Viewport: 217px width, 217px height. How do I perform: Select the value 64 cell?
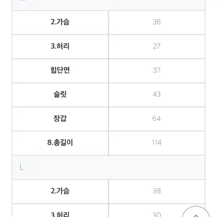[x=157, y=118]
